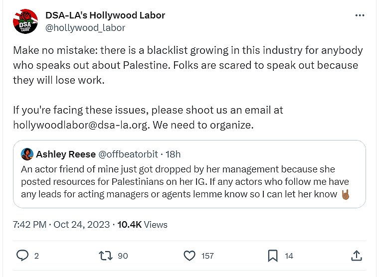
Task: Repost this tweet using the retweet icon
Action: [x=105, y=256]
